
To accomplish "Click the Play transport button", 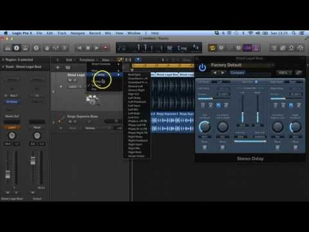I will [97, 48].
